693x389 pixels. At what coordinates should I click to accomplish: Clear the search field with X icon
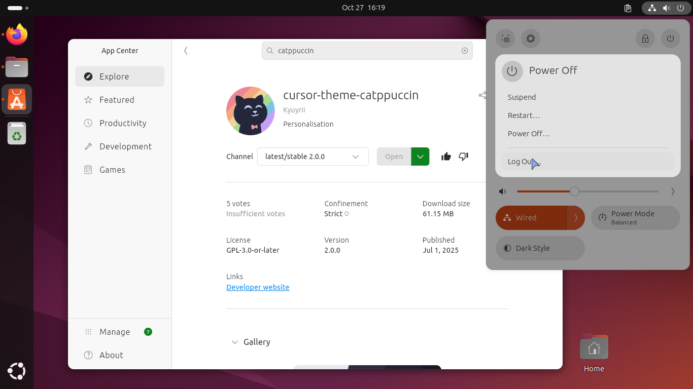point(464,51)
